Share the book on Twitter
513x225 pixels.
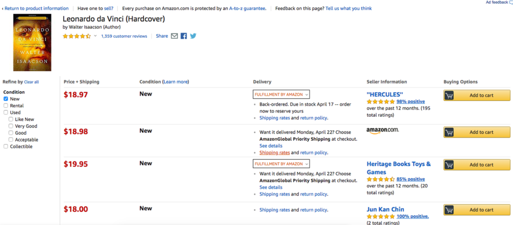(x=193, y=36)
